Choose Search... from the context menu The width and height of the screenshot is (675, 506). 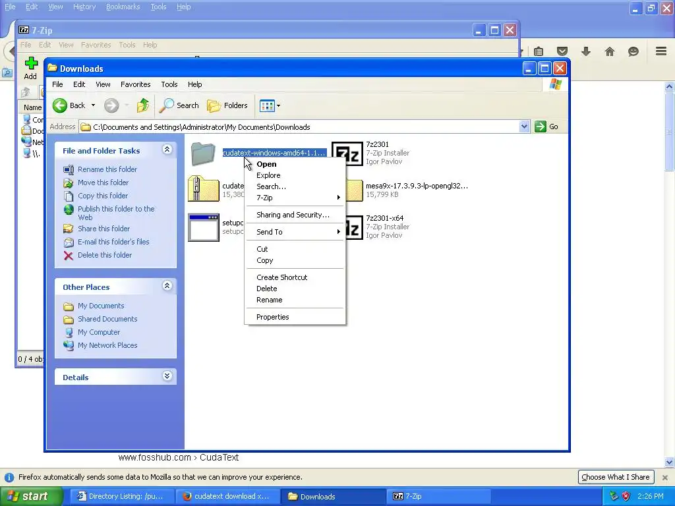pyautogui.click(x=295, y=186)
